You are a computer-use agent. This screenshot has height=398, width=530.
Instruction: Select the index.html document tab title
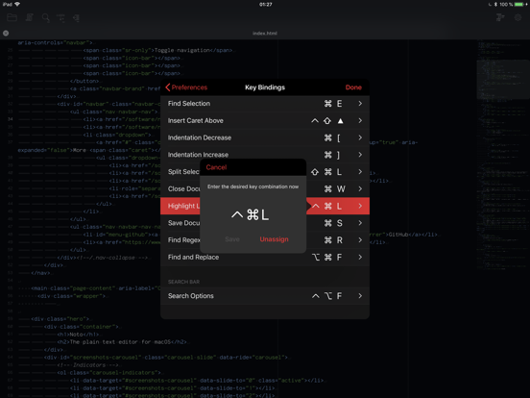click(x=265, y=33)
